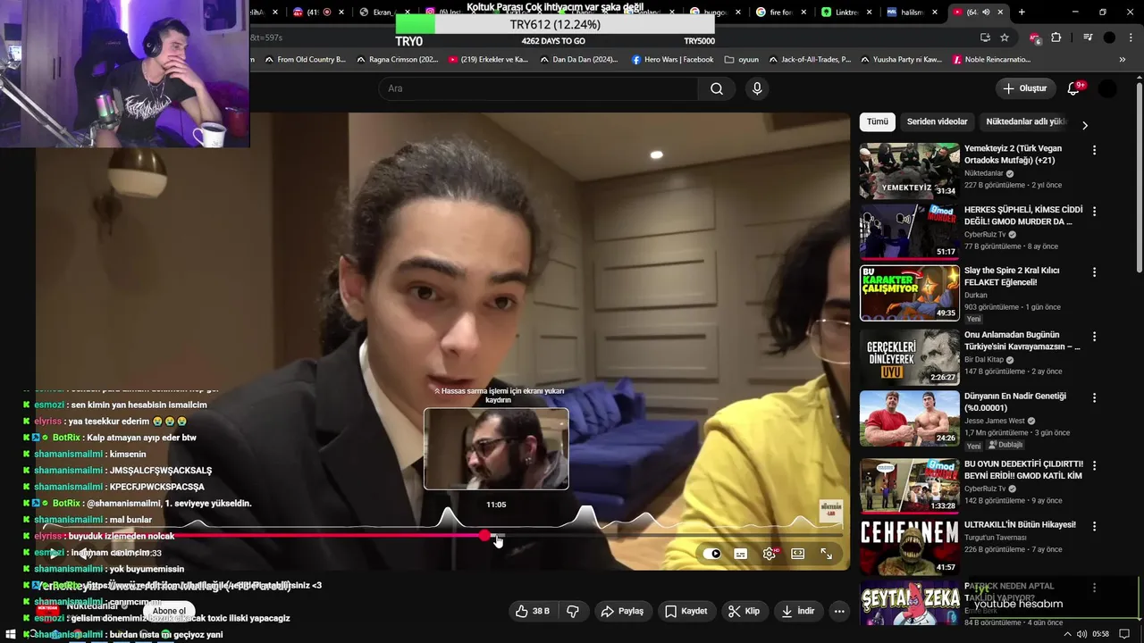The width and height of the screenshot is (1144, 643).
Task: Open browser extensions puzzle icon
Action: coord(1056,38)
